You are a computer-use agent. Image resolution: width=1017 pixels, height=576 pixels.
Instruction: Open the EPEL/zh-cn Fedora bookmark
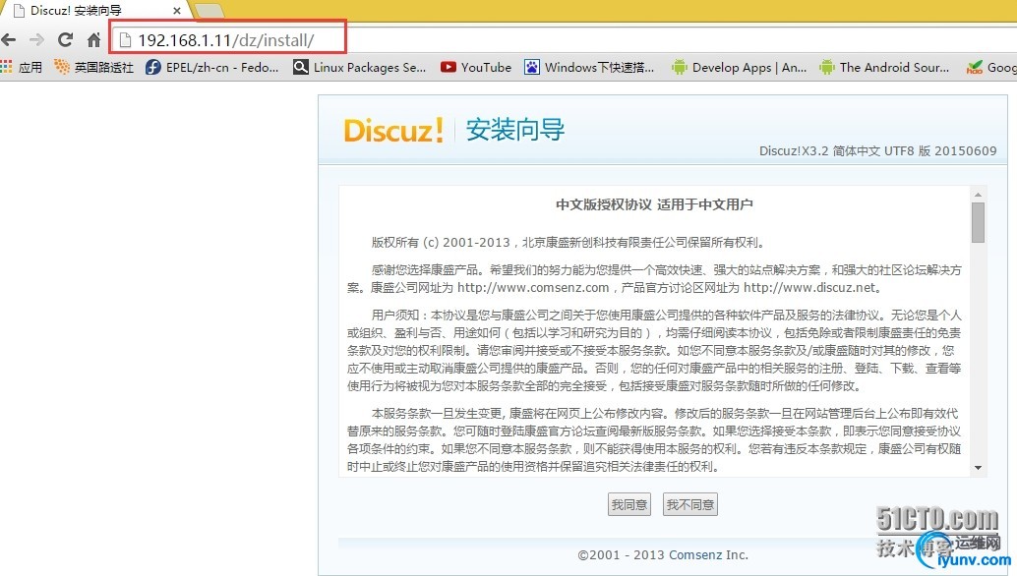point(212,67)
